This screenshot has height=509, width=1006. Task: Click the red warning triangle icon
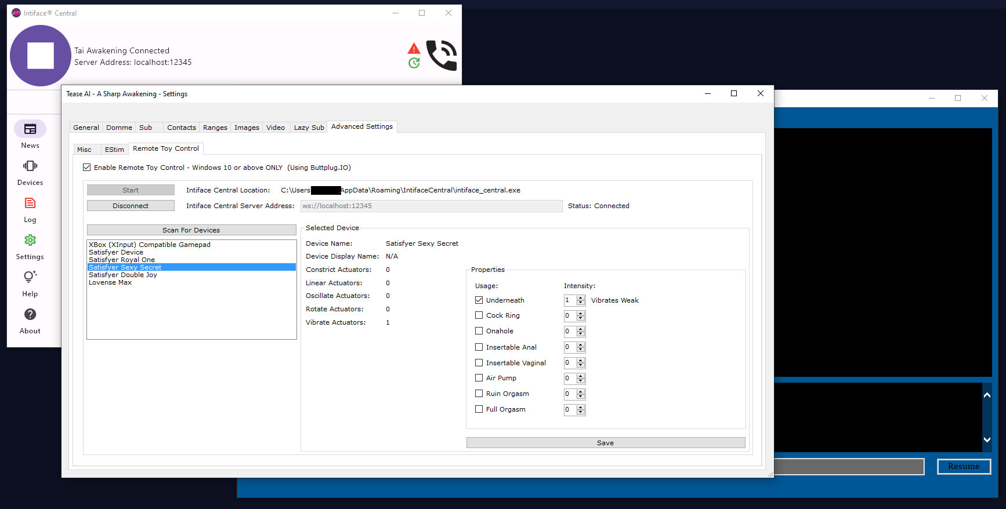click(x=414, y=48)
